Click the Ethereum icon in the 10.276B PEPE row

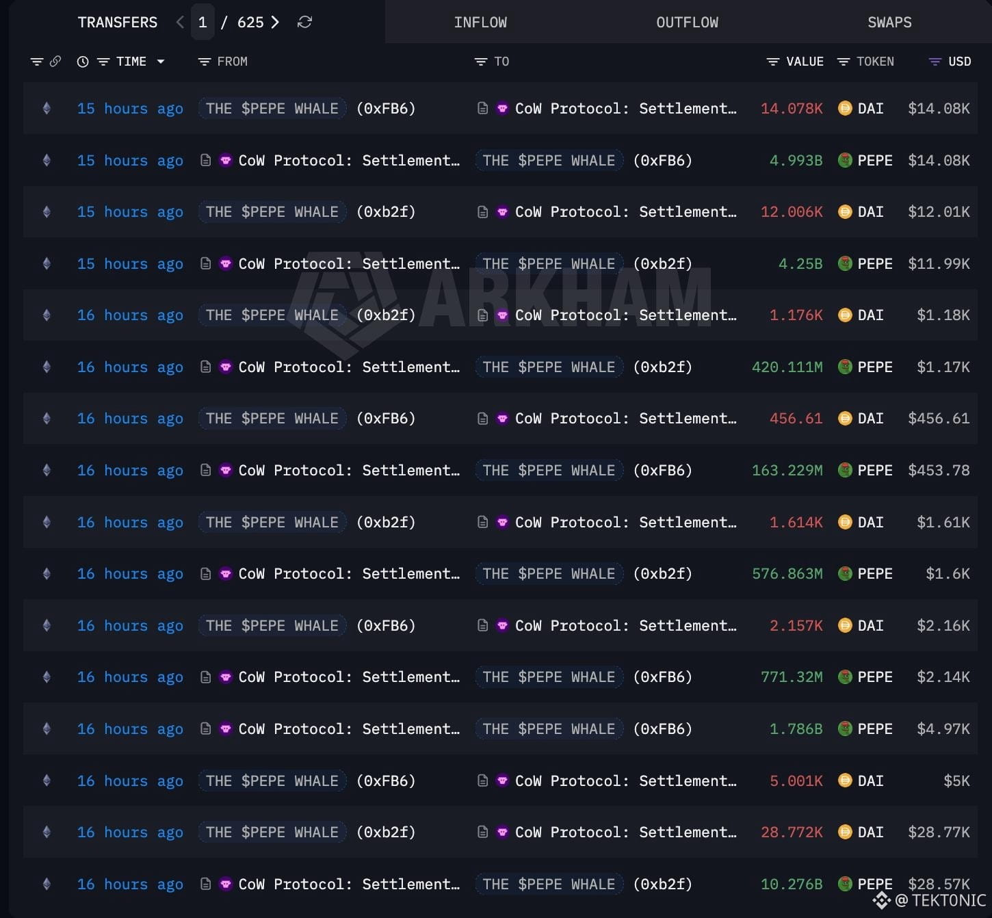click(x=47, y=884)
